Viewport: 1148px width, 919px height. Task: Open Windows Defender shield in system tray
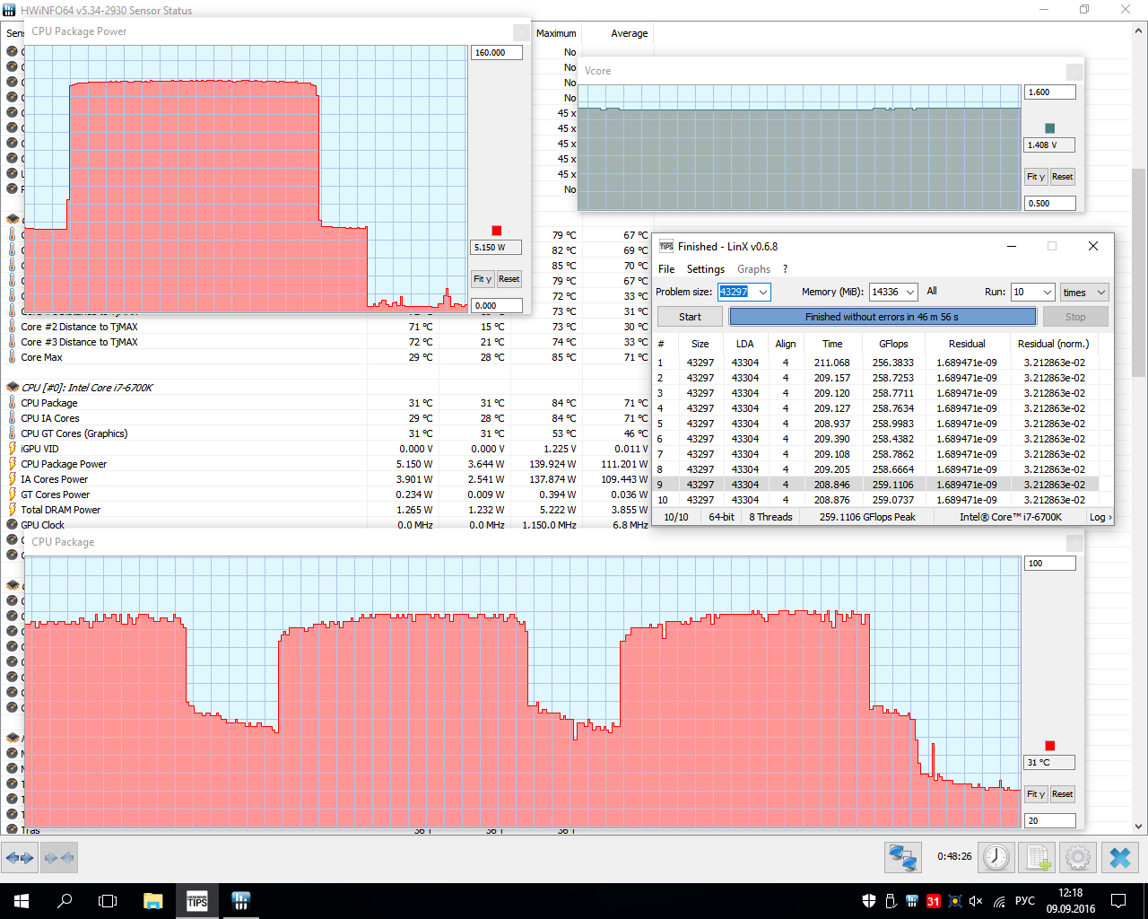(x=869, y=901)
